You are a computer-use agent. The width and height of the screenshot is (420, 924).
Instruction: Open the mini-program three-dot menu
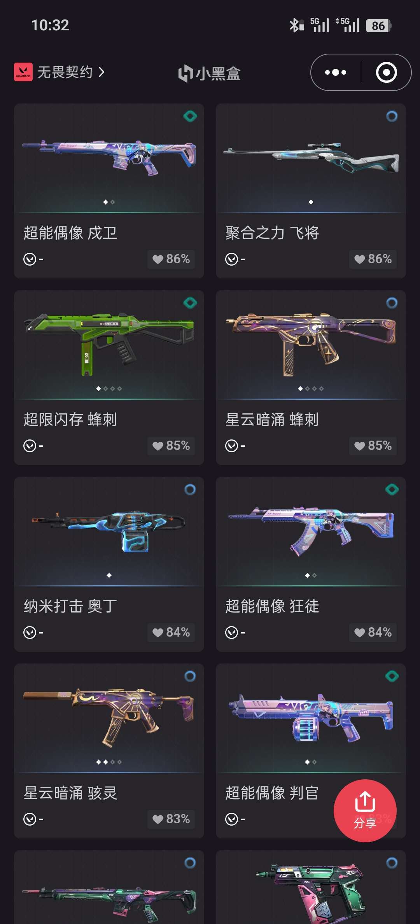coord(336,72)
